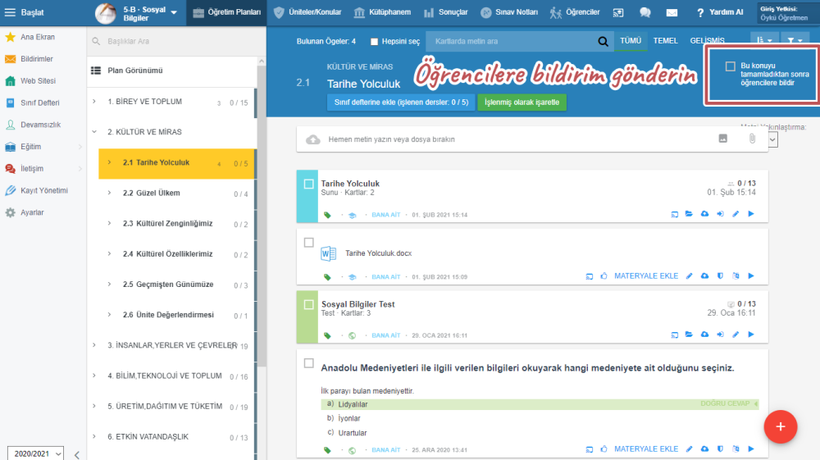This screenshot has width=820, height=460.
Task: Toggle the Hepsini seç checkbox
Action: (x=374, y=42)
